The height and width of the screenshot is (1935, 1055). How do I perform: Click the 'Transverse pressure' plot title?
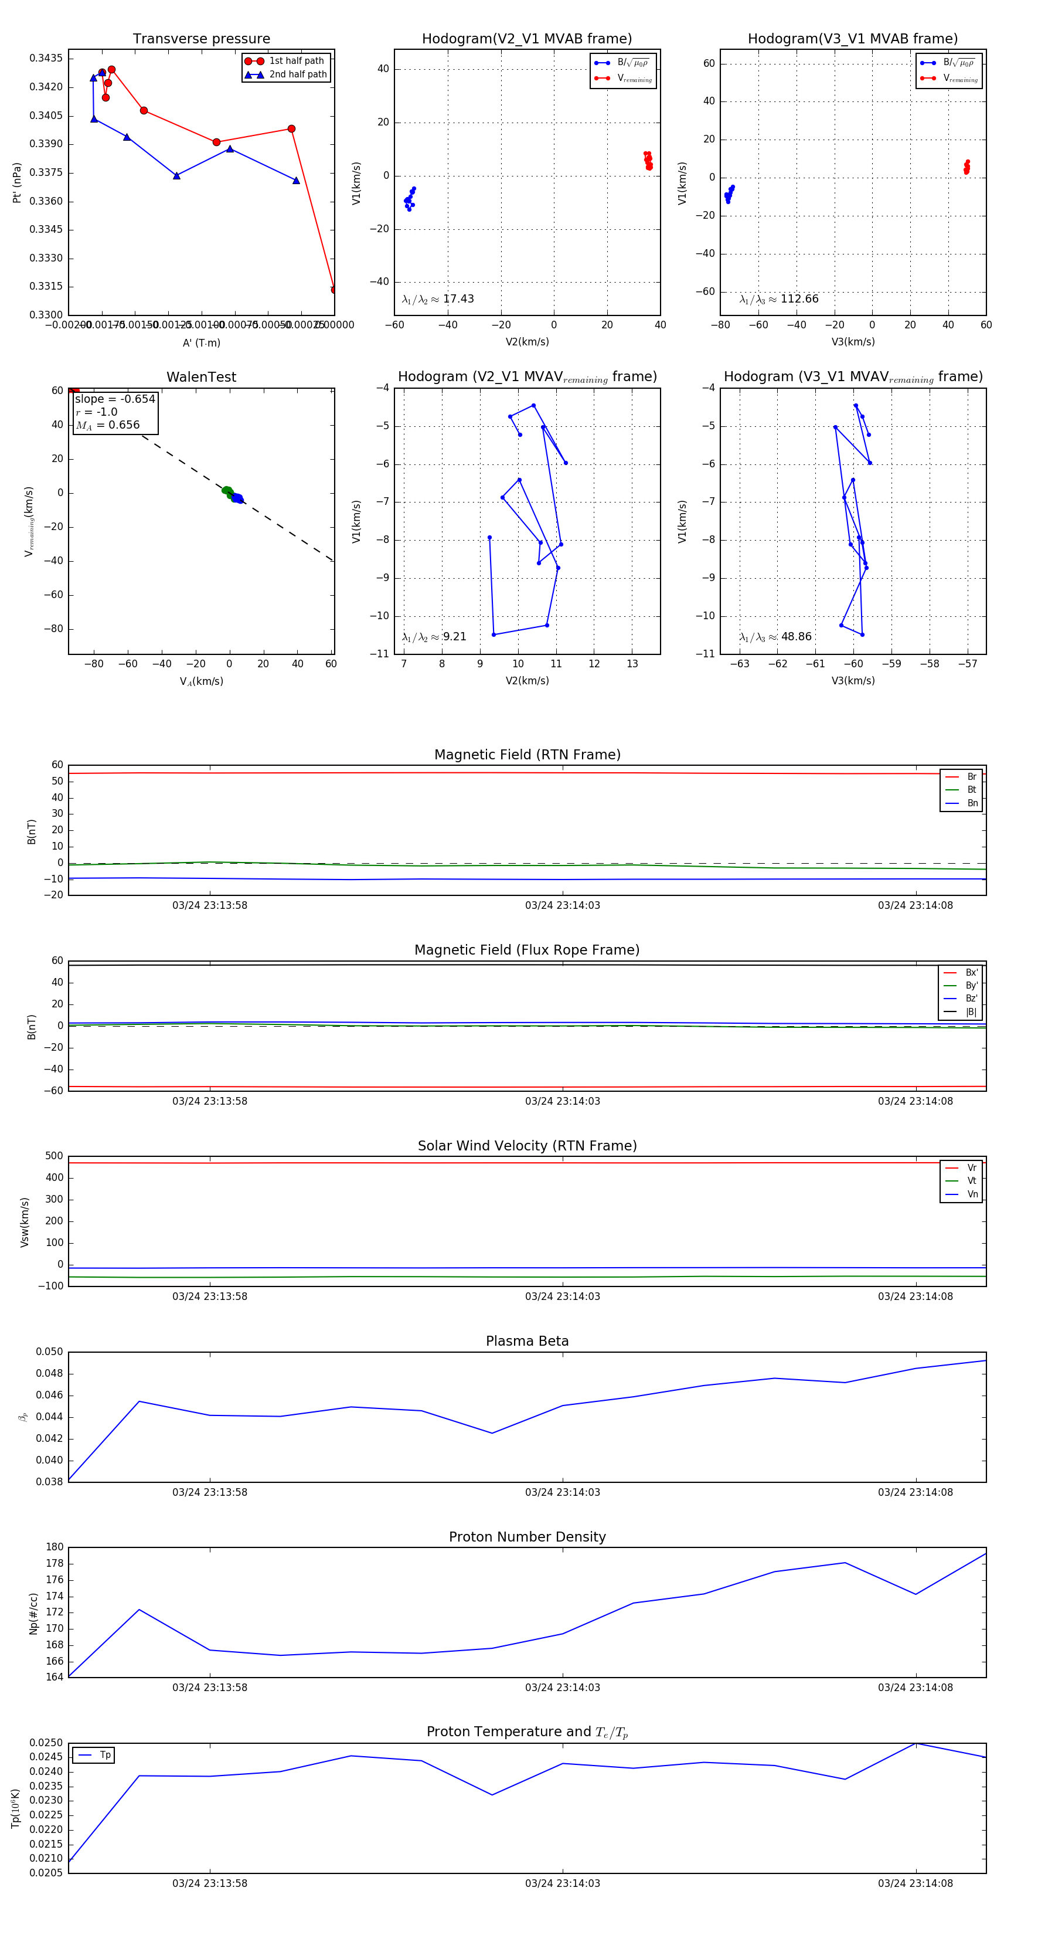201,39
